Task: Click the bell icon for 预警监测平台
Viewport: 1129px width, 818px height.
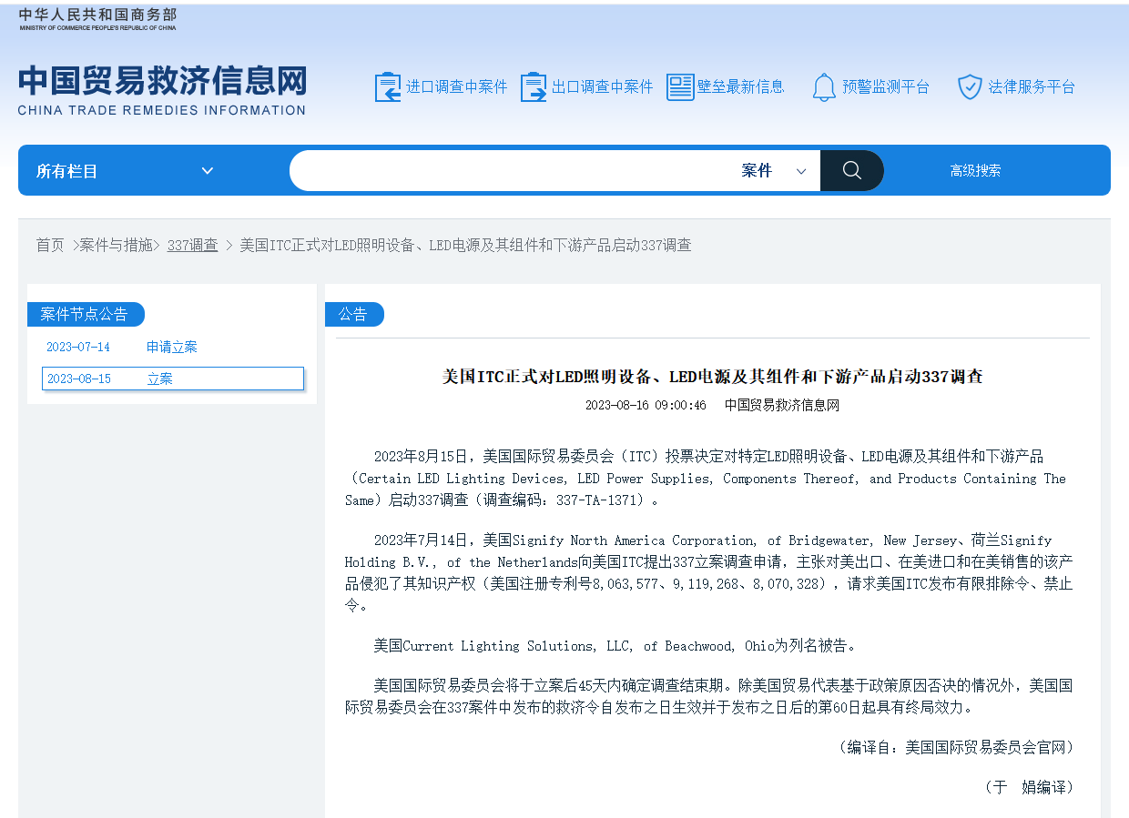Action: pos(824,87)
